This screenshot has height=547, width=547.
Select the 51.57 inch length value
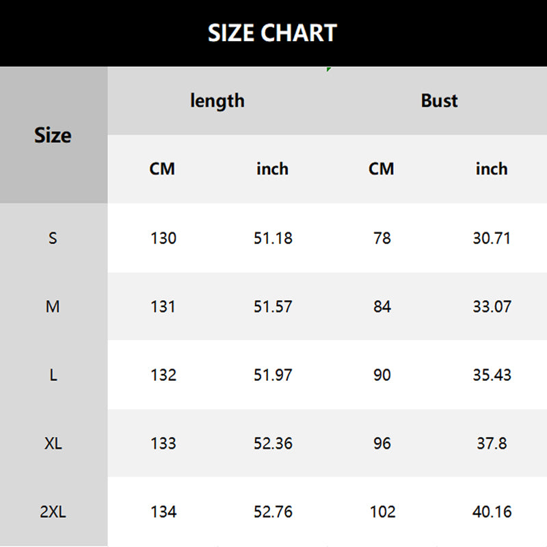click(273, 306)
